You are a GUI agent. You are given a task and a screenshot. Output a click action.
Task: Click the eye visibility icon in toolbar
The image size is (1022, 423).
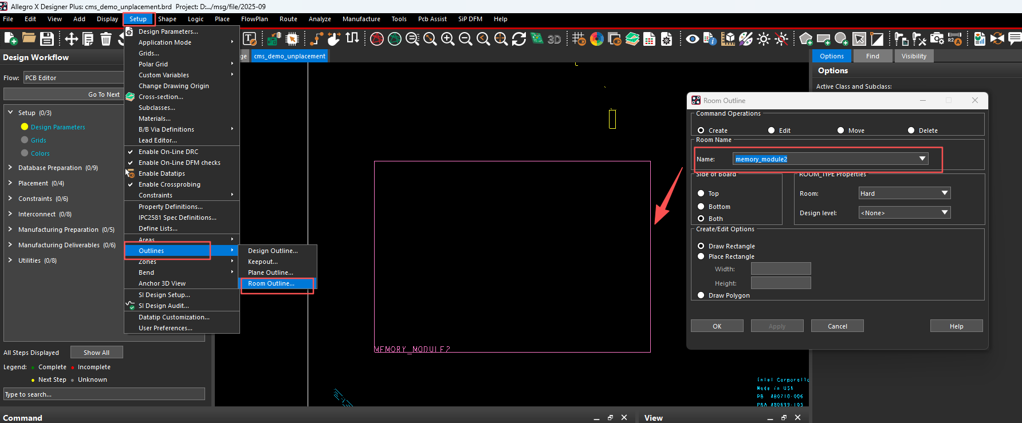[692, 39]
